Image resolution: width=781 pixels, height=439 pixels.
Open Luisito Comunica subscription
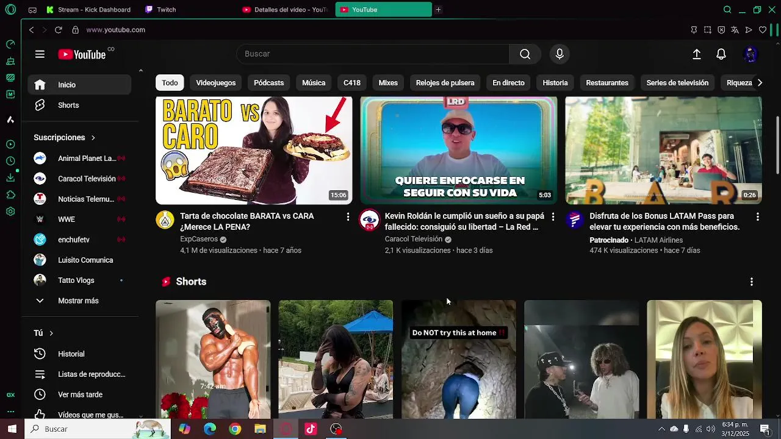coord(79,260)
